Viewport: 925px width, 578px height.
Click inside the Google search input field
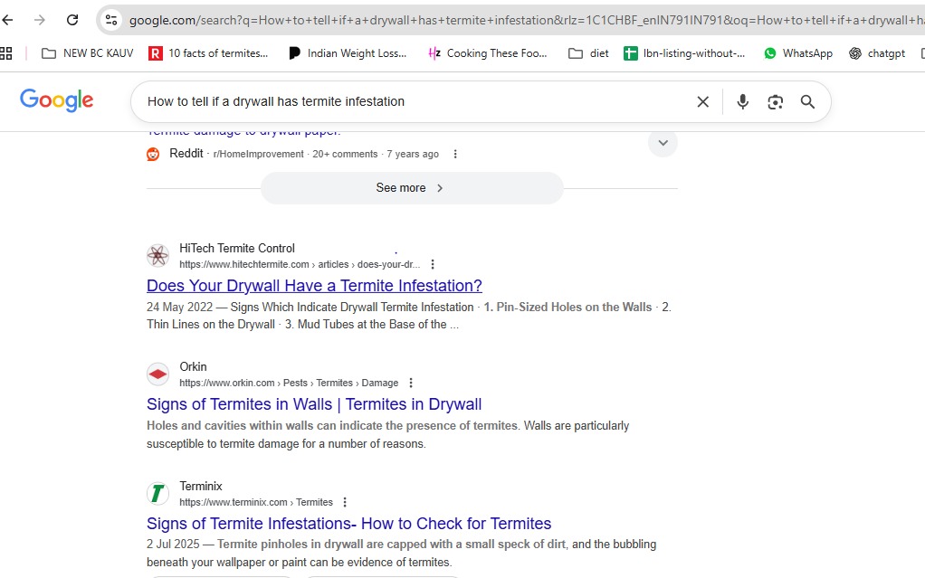click(x=407, y=101)
